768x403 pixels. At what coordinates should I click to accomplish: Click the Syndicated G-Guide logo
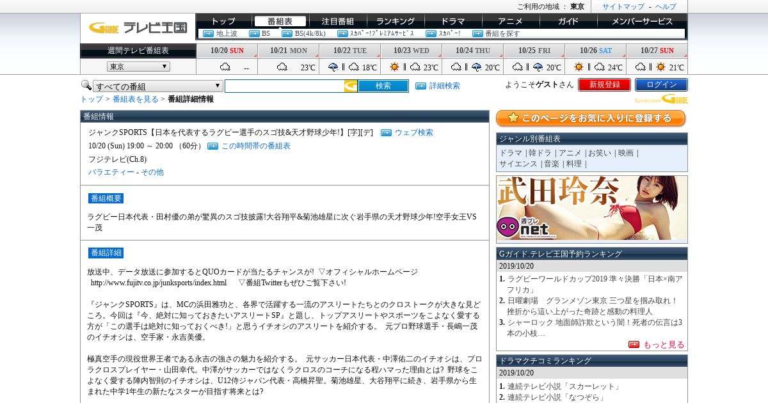661,99
